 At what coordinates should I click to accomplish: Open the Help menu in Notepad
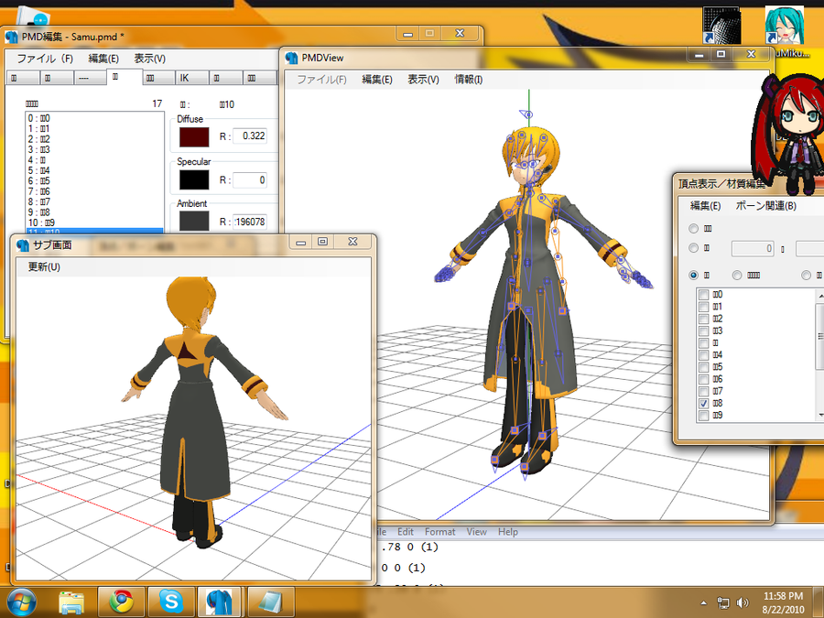click(508, 532)
